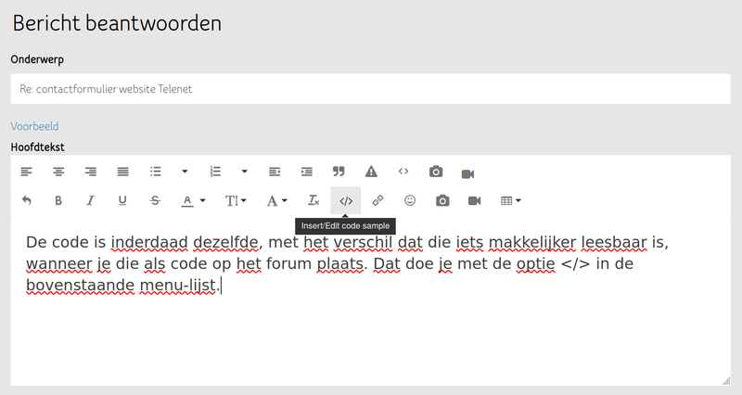The width and height of the screenshot is (742, 395).
Task: Insert video using second row camcorder icon
Action: (x=475, y=200)
